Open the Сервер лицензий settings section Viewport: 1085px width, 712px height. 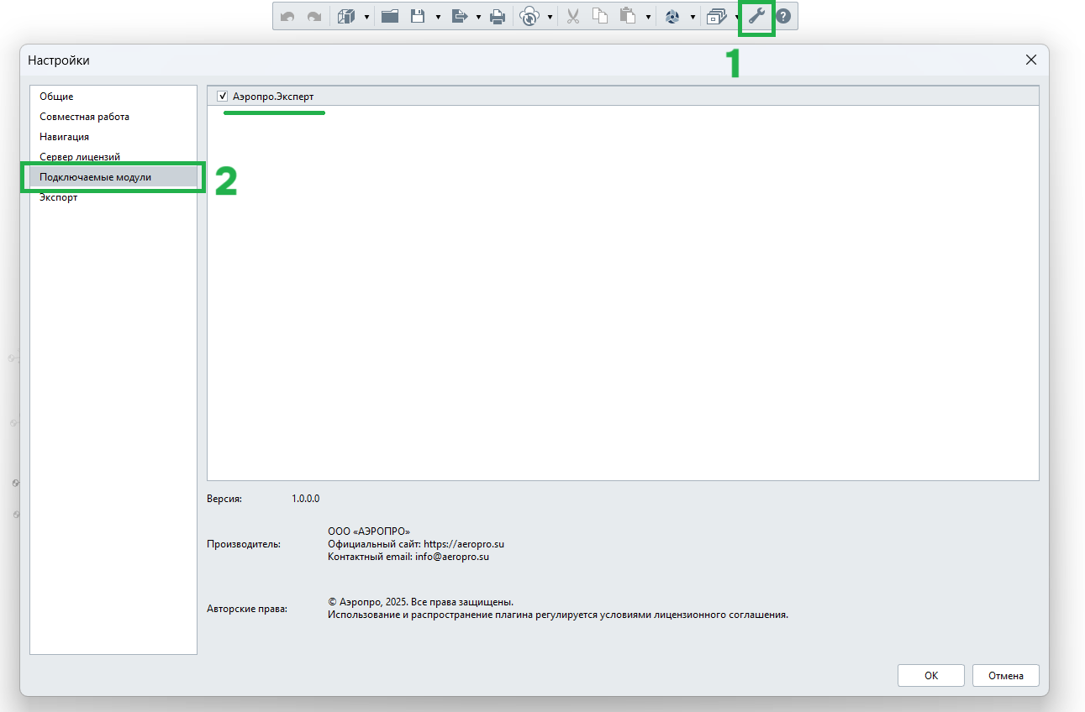80,157
